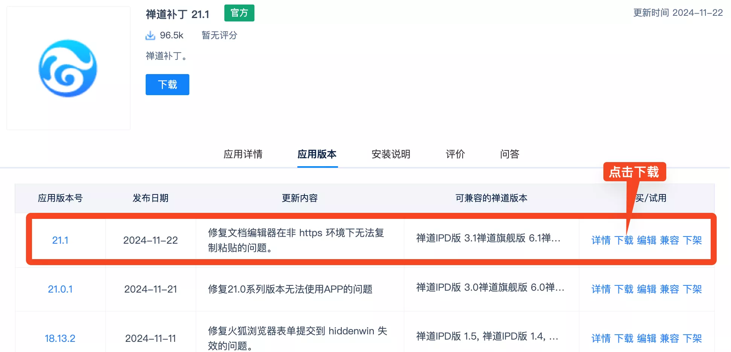Screen dimensions: 731x352
Task: Click the 暂无评分 rating text
Action: [219, 35]
